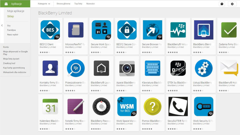Open Kalendarz BlackBerry calendar 31 icon
The width and height of the screenshot is (240, 135).
tap(50, 106)
